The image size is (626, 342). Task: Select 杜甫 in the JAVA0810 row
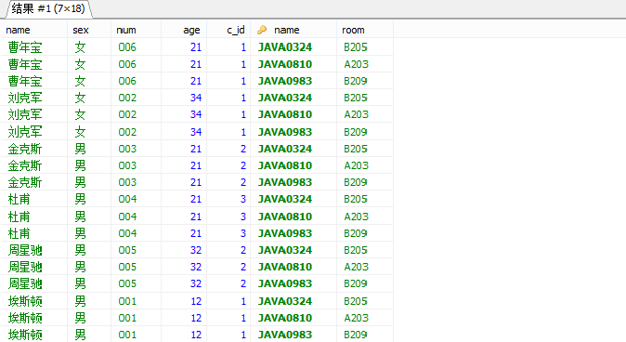pos(19,217)
